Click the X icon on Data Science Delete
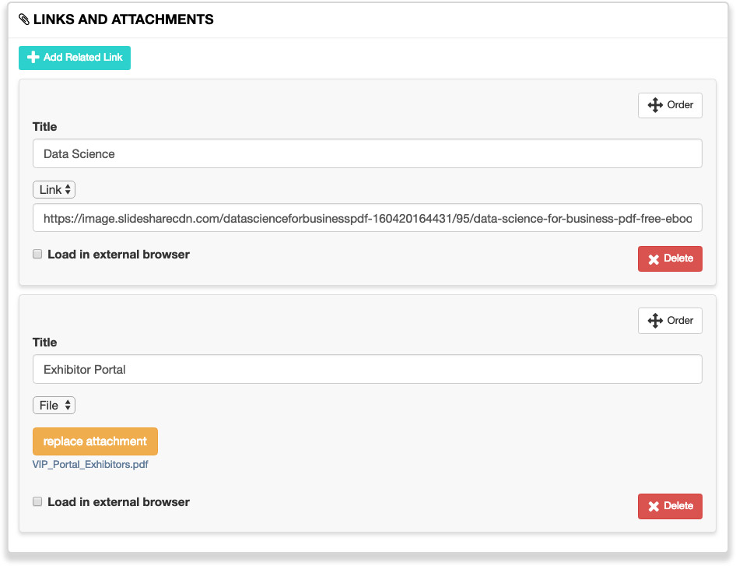Image resolution: width=736 pixels, height=566 pixels. [x=654, y=259]
